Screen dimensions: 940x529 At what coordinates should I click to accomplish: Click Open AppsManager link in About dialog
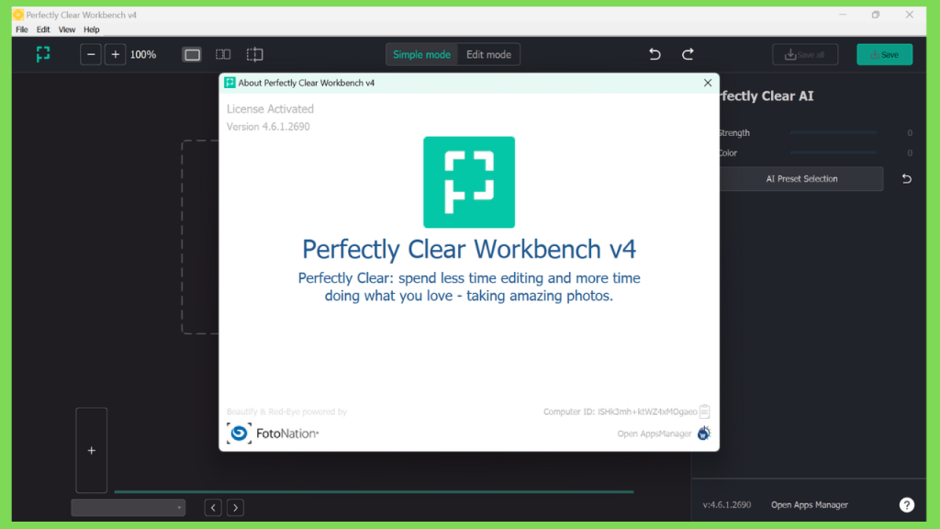tap(654, 433)
